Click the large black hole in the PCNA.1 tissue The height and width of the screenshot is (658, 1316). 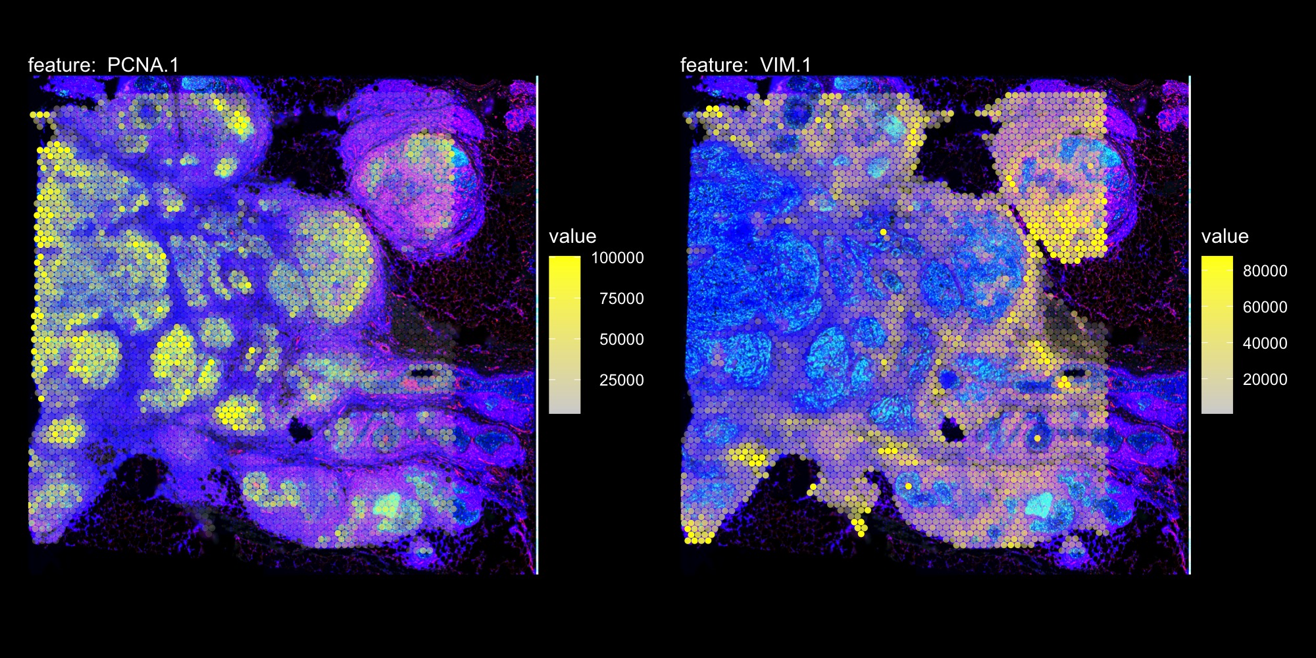tap(302, 432)
